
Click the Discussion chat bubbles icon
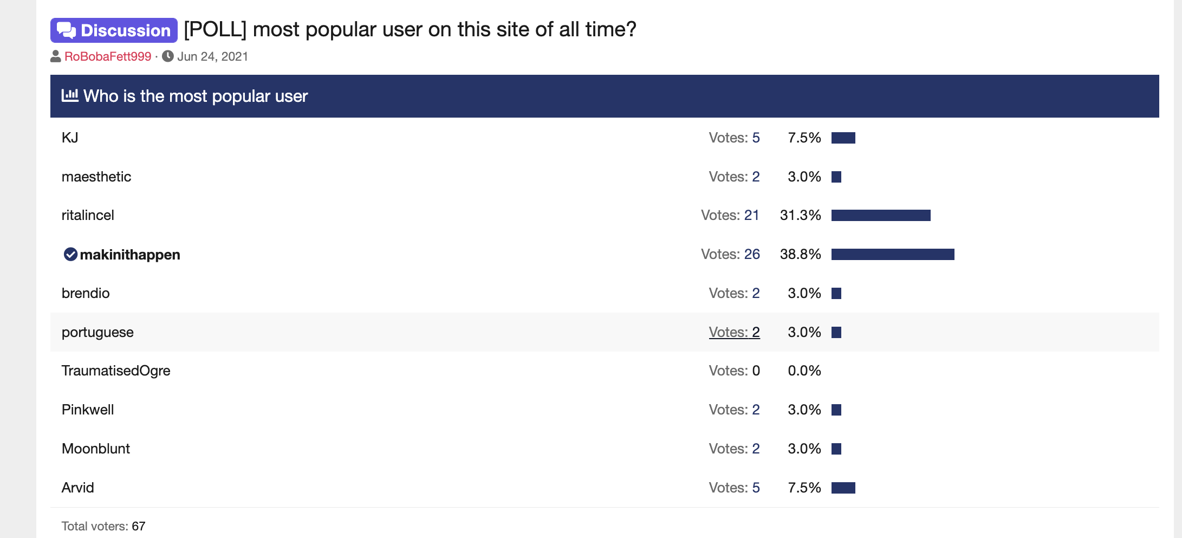click(x=67, y=30)
